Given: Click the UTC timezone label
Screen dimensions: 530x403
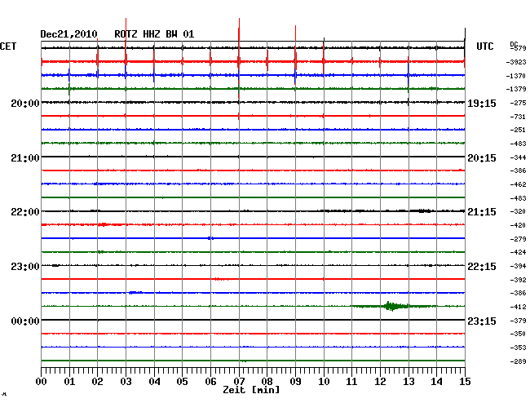Looking at the screenshot, I should click(484, 46).
